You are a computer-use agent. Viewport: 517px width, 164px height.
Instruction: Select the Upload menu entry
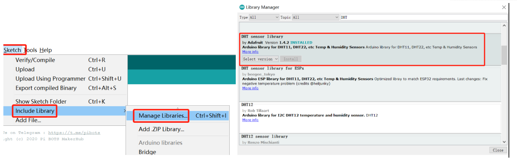pos(65,69)
